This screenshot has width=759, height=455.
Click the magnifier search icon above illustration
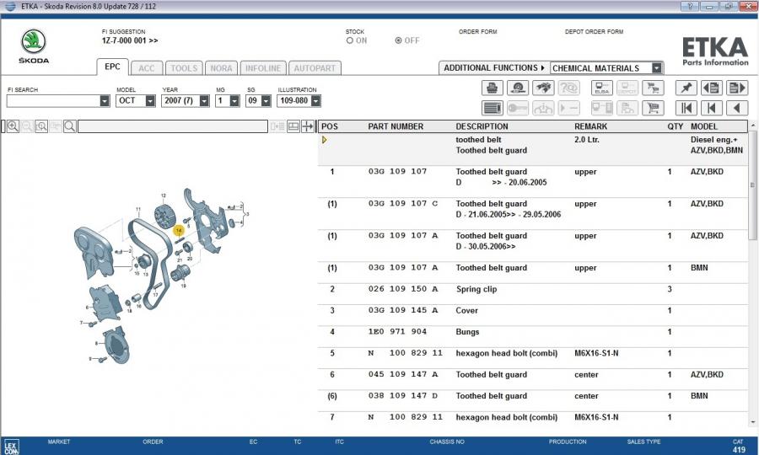[69, 126]
